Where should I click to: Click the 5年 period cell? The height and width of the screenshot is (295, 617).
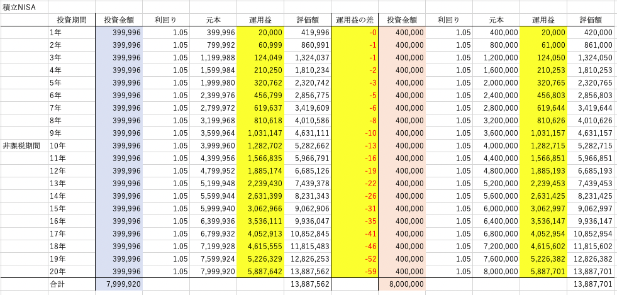point(71,82)
